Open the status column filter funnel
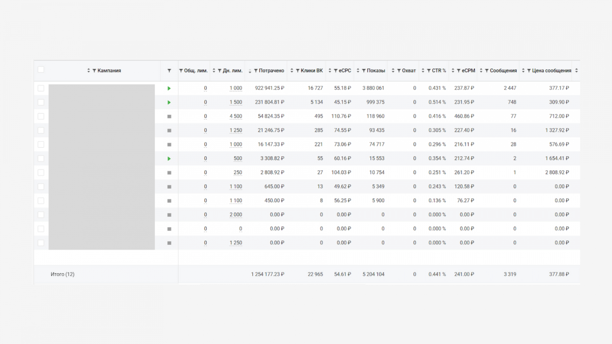This screenshot has height=344, width=612. click(x=169, y=71)
